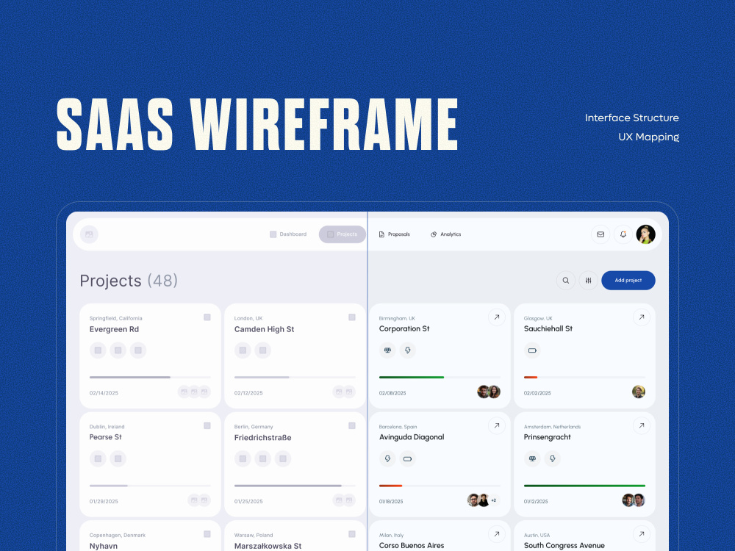Click Marszałkowska St corner placeholder square

(x=352, y=534)
